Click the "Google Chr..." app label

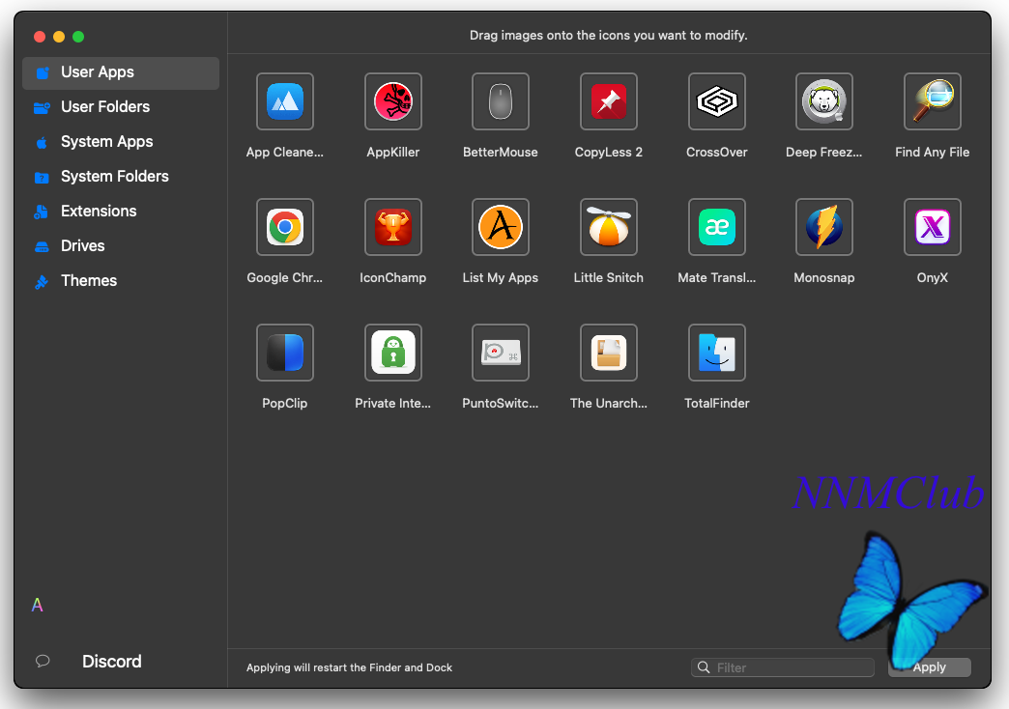click(285, 278)
